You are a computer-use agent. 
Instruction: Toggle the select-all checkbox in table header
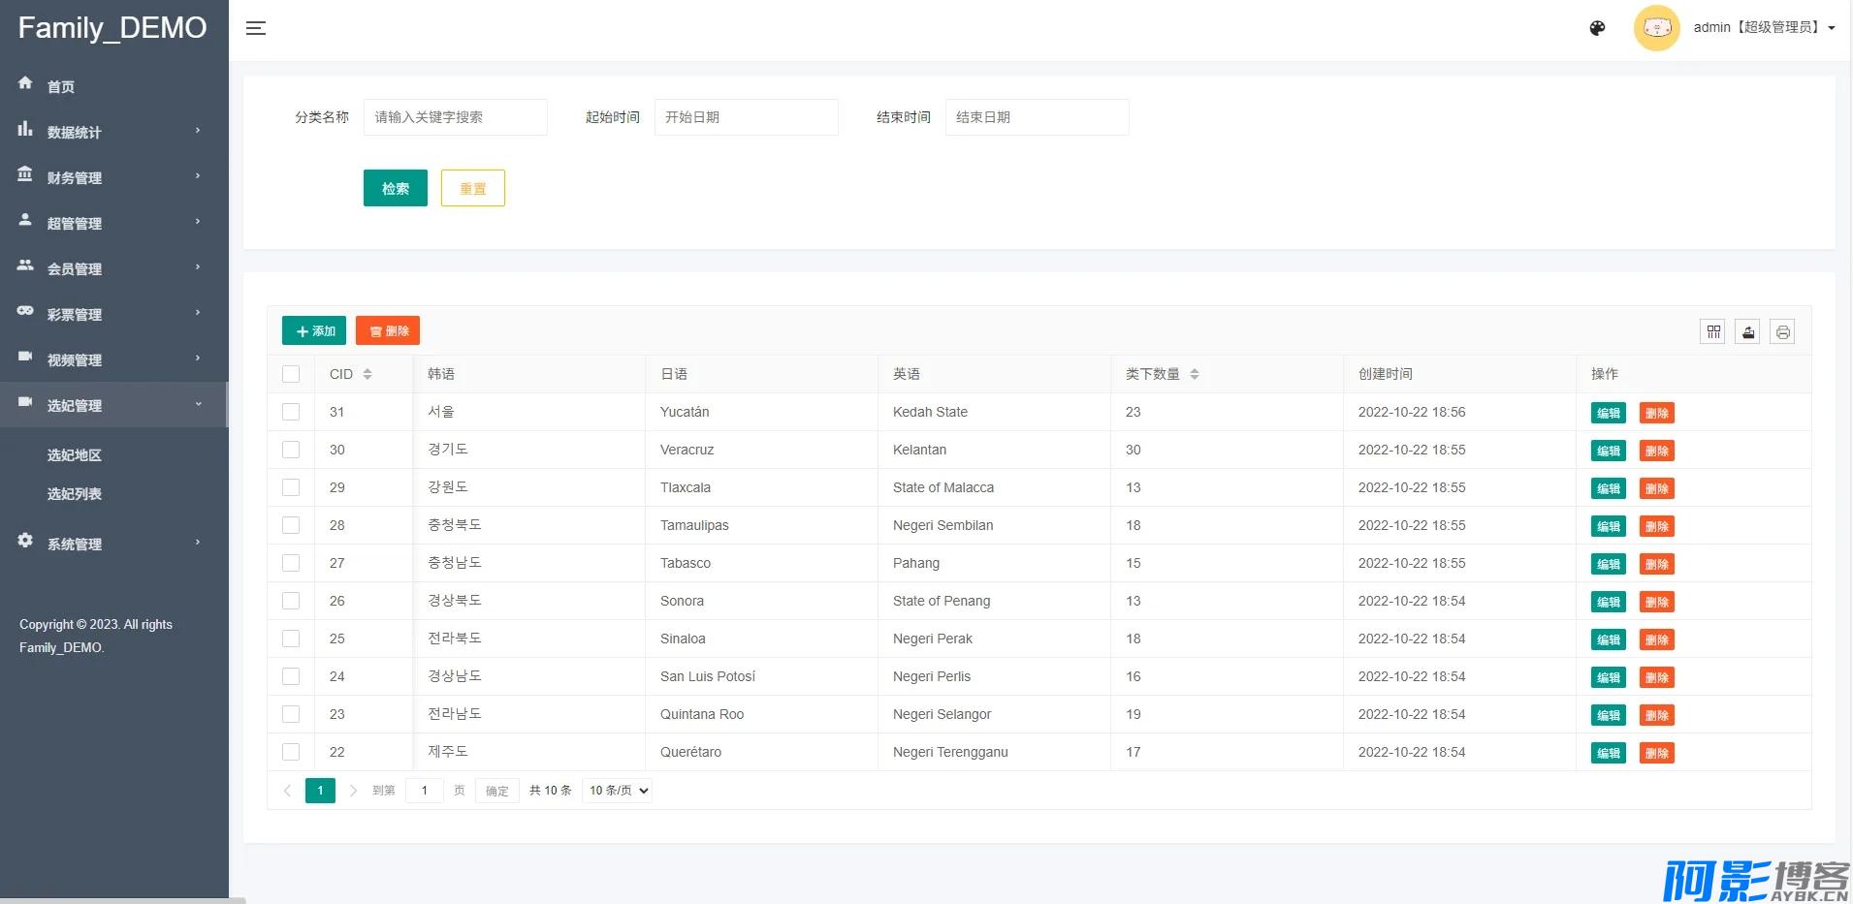(x=291, y=374)
